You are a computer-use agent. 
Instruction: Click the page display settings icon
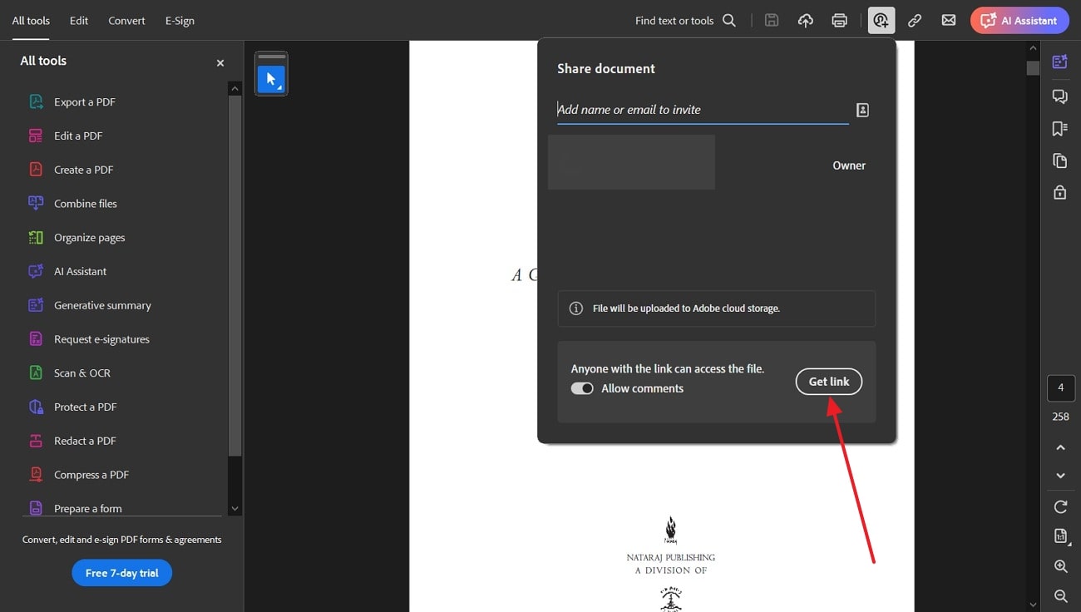[x=1061, y=536]
